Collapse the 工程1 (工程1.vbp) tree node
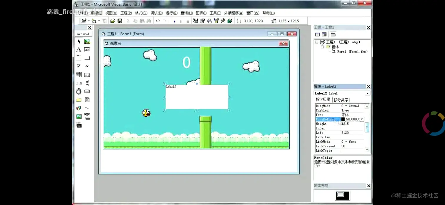This screenshot has height=205, width=445. click(317, 42)
